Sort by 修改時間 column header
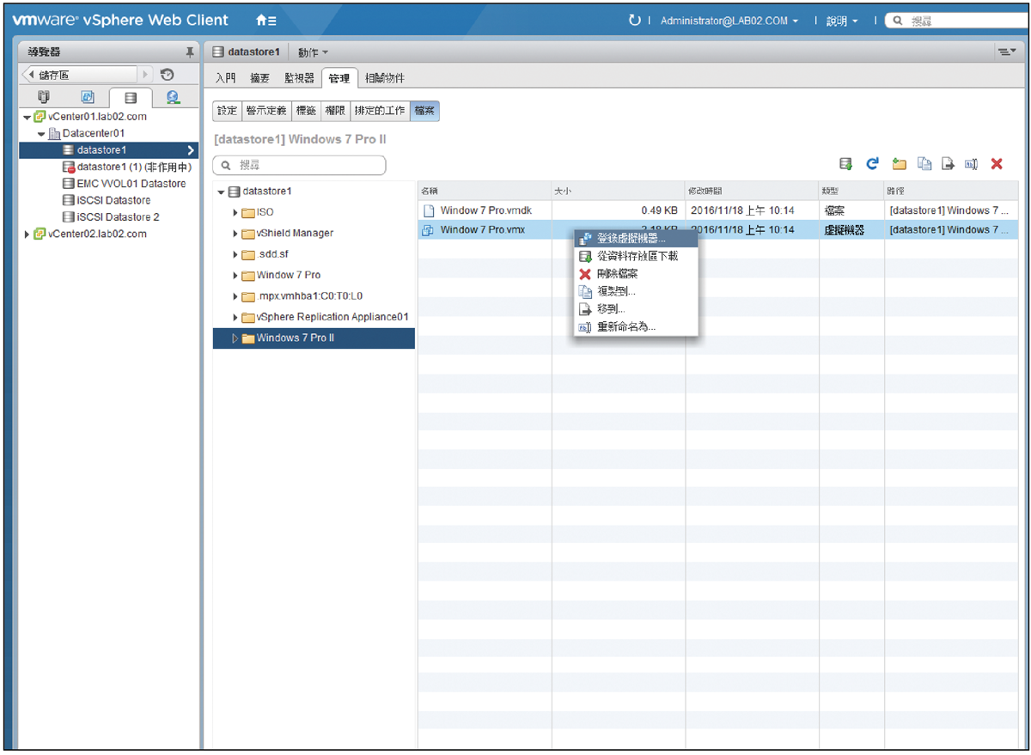This screenshot has width=1031, height=755. 752,190
